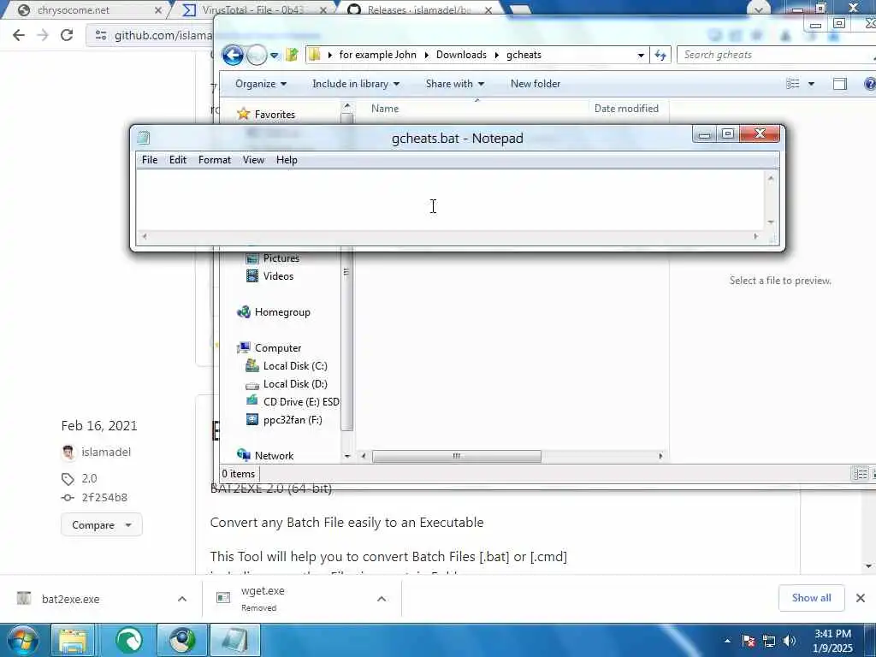Open wget.exe download options chevron
Viewport: 876px width, 657px height.
pos(382,599)
